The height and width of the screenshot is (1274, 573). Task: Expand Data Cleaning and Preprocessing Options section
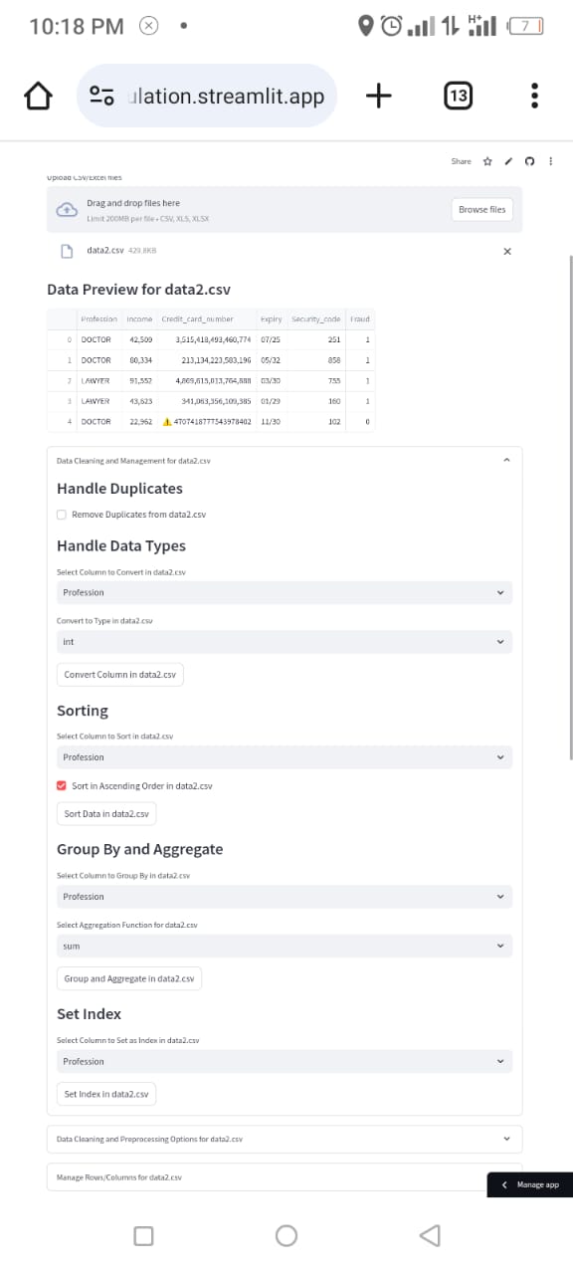(285, 1139)
